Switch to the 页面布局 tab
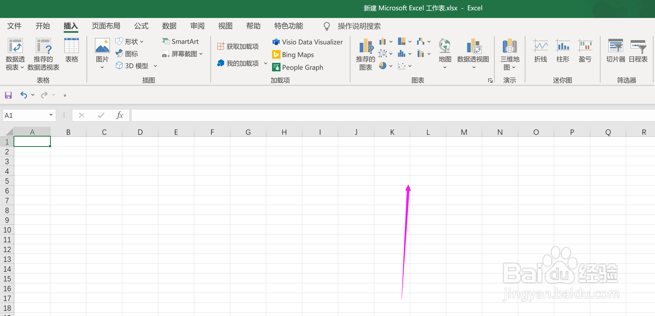 [x=106, y=26]
